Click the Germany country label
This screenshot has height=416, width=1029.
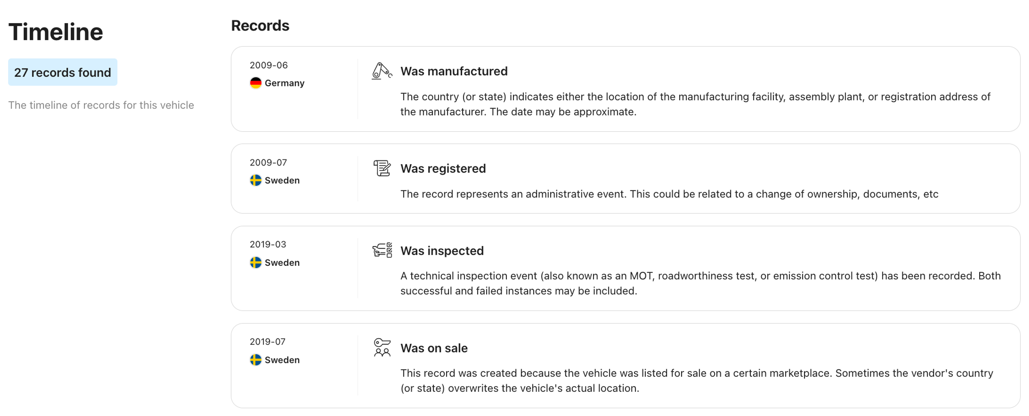pyautogui.click(x=284, y=83)
